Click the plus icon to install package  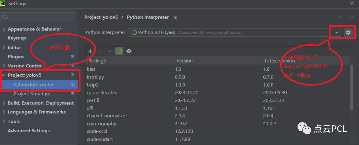point(90,51)
